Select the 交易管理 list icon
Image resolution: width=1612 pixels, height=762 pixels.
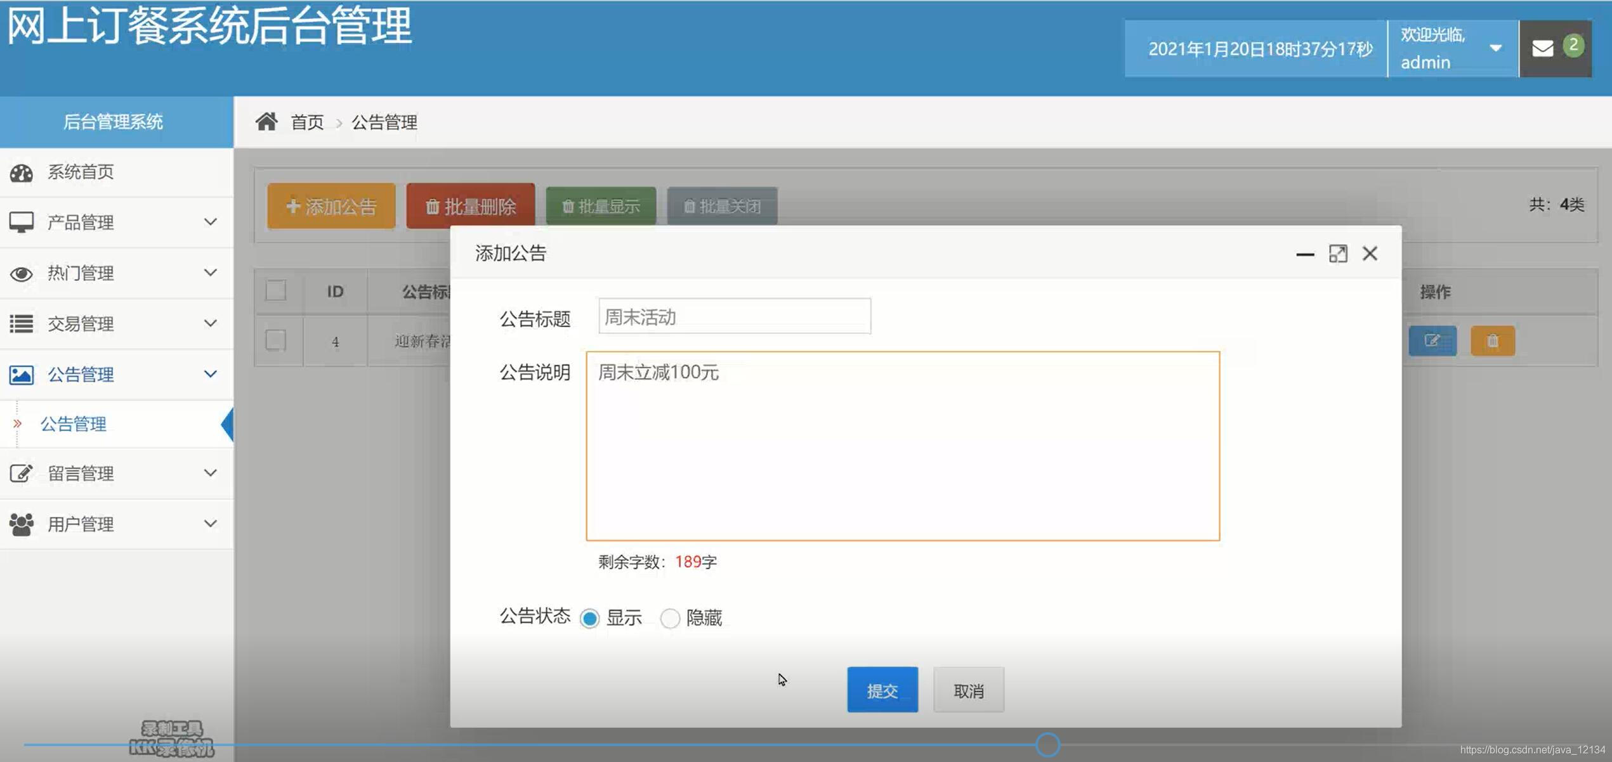22,324
